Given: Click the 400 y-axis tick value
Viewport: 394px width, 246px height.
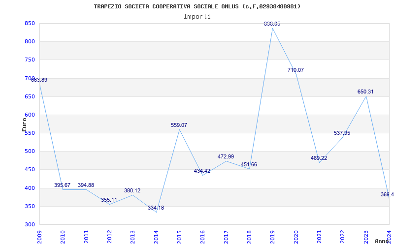Looking at the screenshot, I should [x=30, y=188].
